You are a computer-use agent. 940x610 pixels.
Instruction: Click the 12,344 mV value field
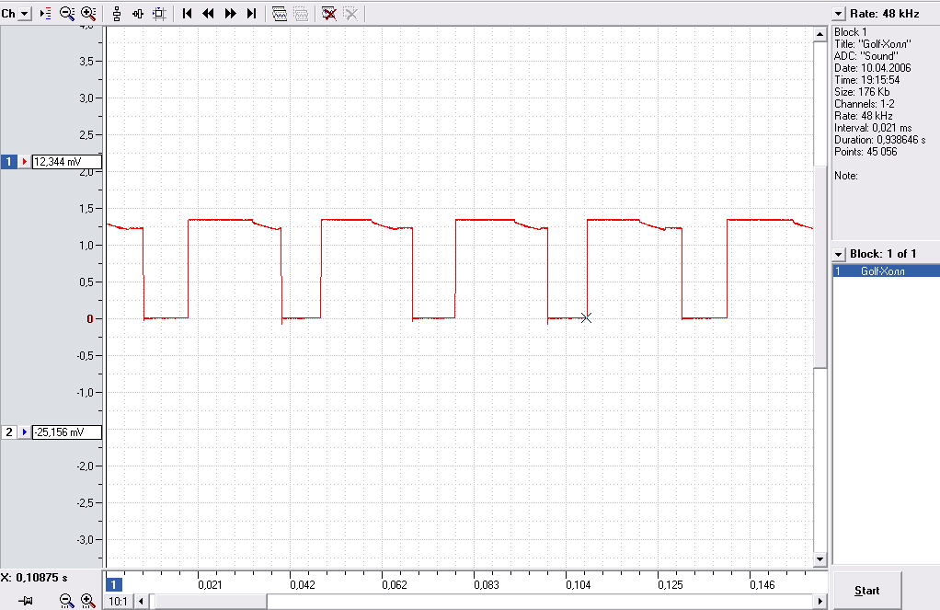[66, 162]
